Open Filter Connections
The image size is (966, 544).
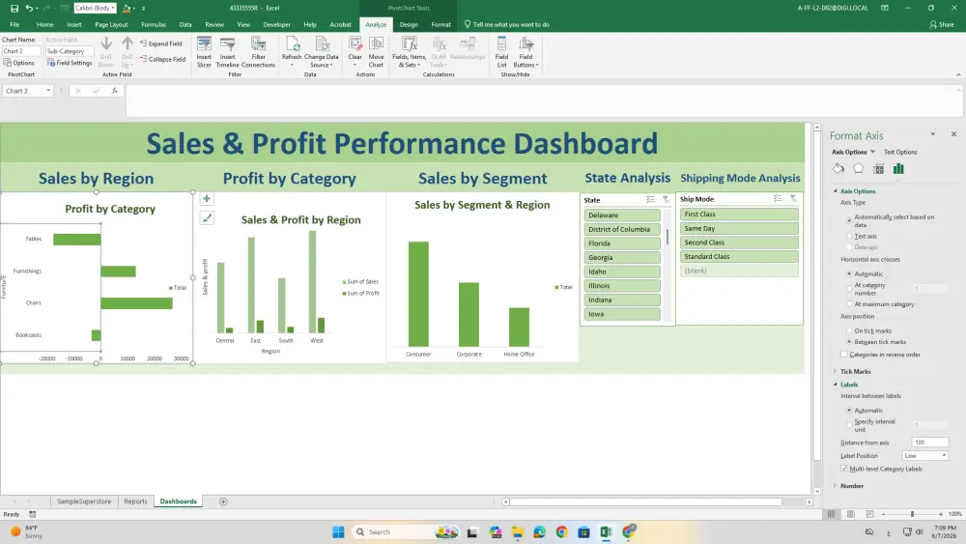pos(258,52)
